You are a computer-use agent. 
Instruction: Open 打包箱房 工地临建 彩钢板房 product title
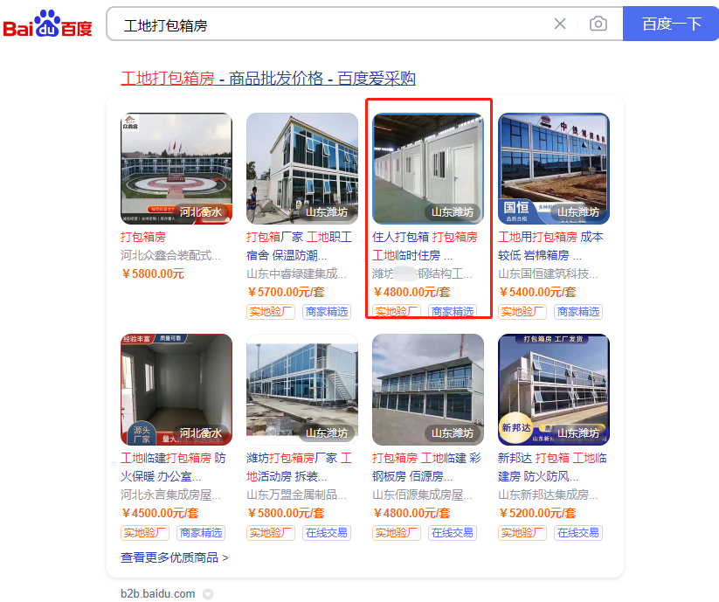click(x=426, y=467)
